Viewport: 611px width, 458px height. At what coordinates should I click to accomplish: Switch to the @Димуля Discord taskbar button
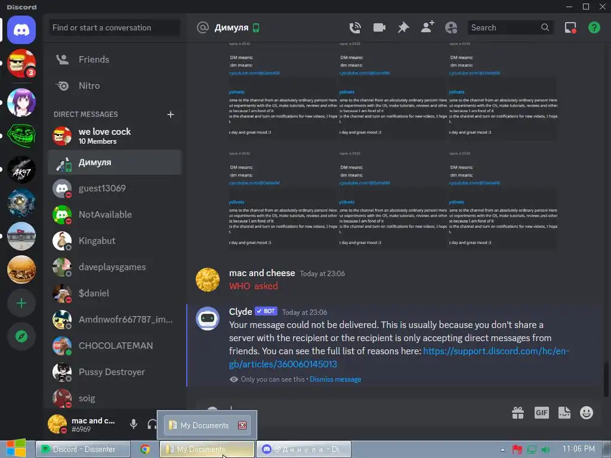(x=304, y=450)
